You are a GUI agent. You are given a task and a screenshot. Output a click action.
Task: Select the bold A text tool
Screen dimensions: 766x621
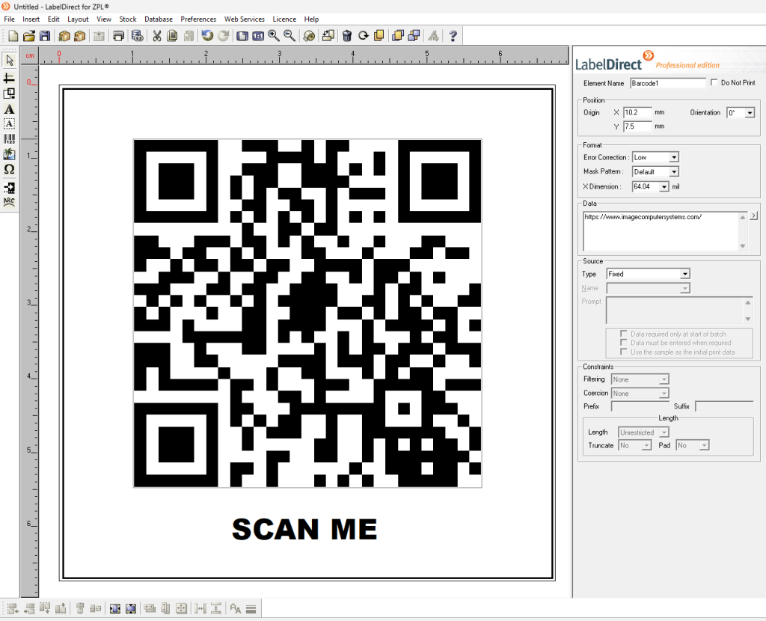9,109
